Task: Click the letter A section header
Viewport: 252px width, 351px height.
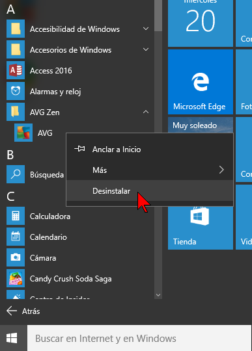Action: pyautogui.click(x=10, y=9)
